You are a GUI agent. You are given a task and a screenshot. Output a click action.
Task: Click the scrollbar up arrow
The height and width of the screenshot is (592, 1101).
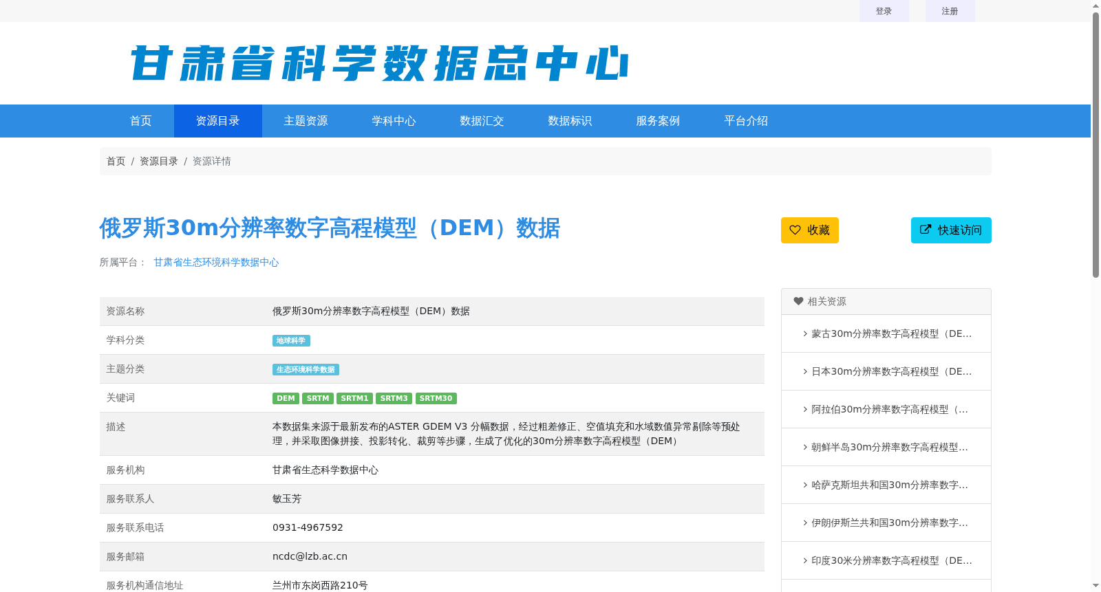1095,6
